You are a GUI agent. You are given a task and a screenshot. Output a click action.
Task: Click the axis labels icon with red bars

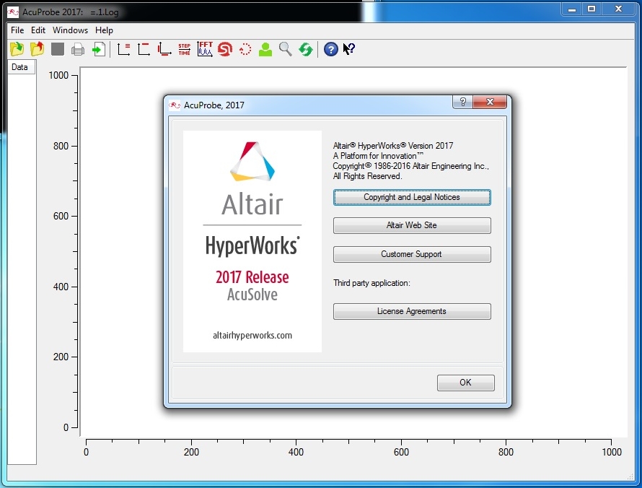(164, 50)
